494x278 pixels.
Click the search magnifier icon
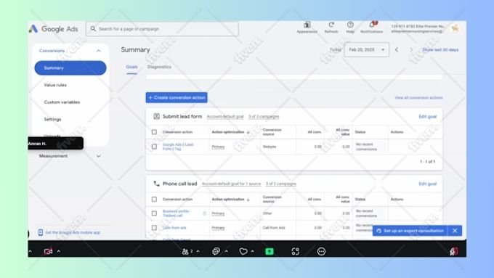click(93, 28)
